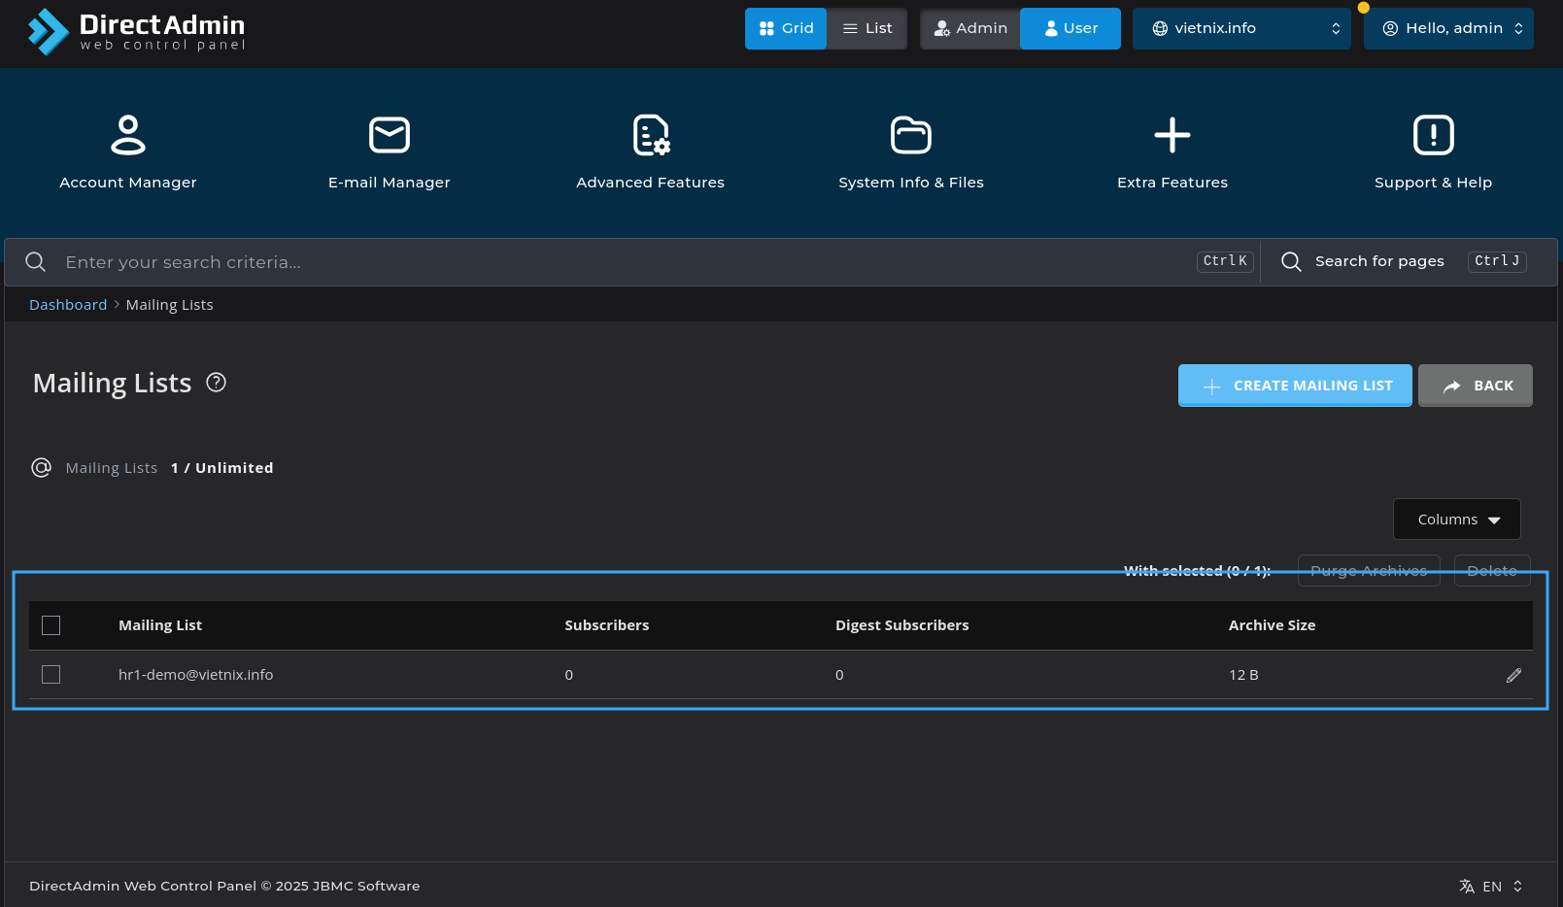This screenshot has width=1563, height=907.
Task: Open the E-mail Manager envelope icon
Action: (x=389, y=135)
